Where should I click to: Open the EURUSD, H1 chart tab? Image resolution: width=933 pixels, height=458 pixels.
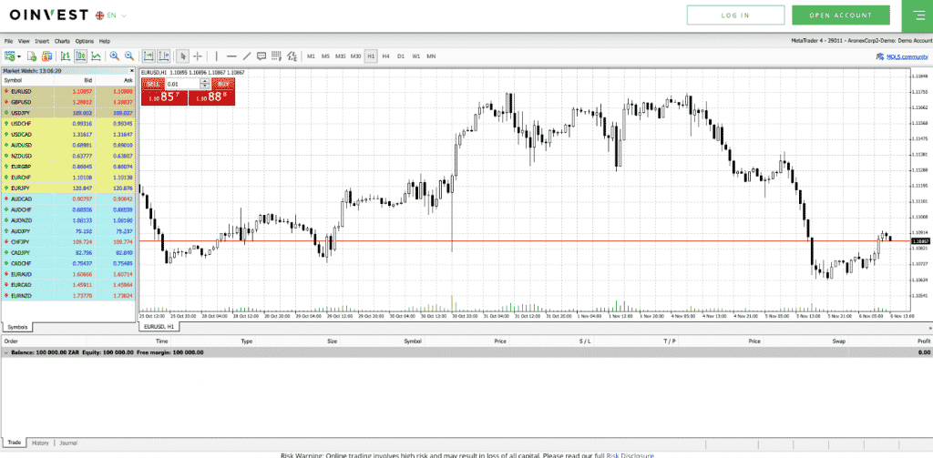[159, 327]
